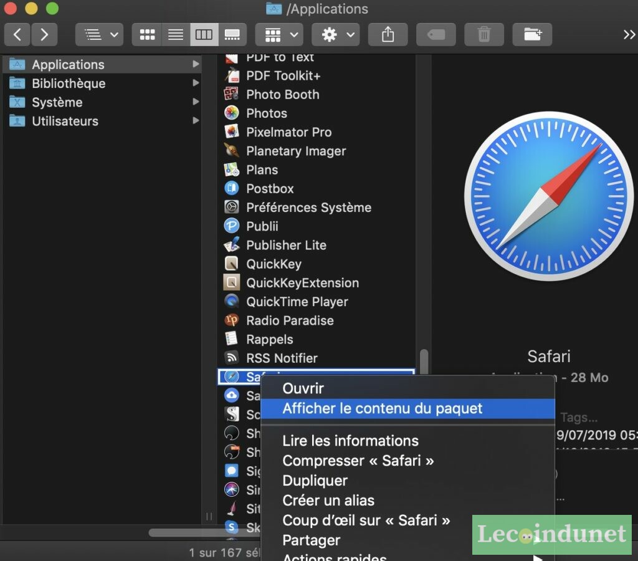Select the Photo Booth app icon
The width and height of the screenshot is (638, 561).
tap(232, 95)
